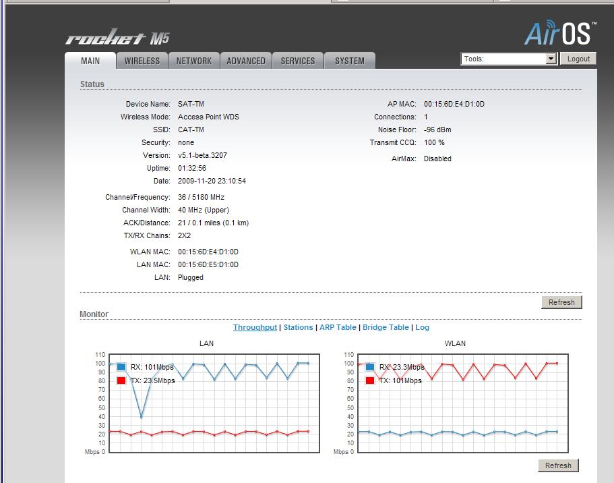This screenshot has height=483, width=614.
Task: Click Refresh button in Status section
Action: click(x=561, y=302)
